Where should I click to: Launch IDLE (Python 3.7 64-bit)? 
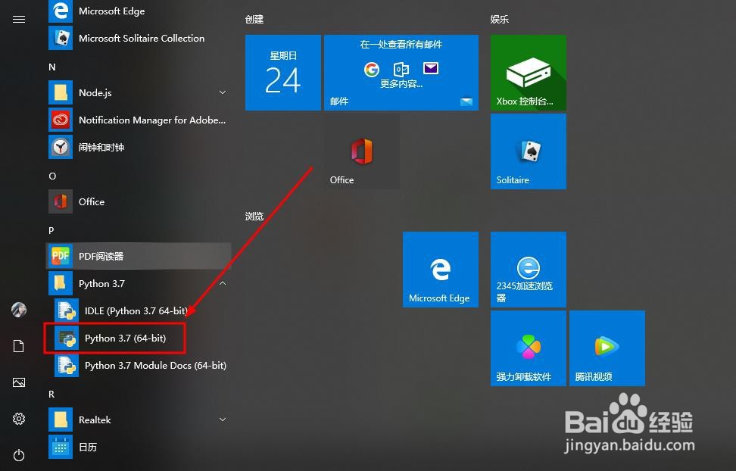(140, 310)
